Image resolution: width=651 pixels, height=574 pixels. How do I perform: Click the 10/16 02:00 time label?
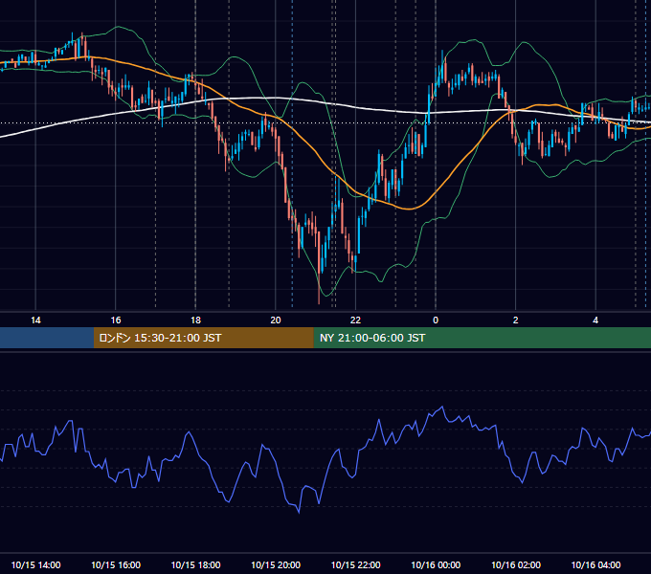[x=516, y=564]
